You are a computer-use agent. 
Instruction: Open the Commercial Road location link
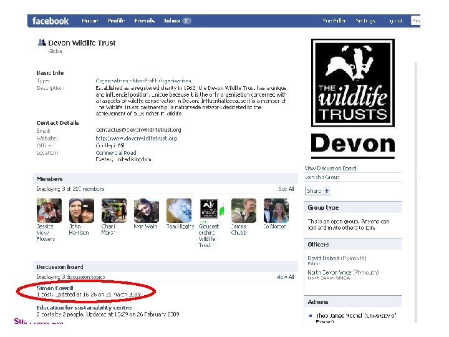(116, 153)
